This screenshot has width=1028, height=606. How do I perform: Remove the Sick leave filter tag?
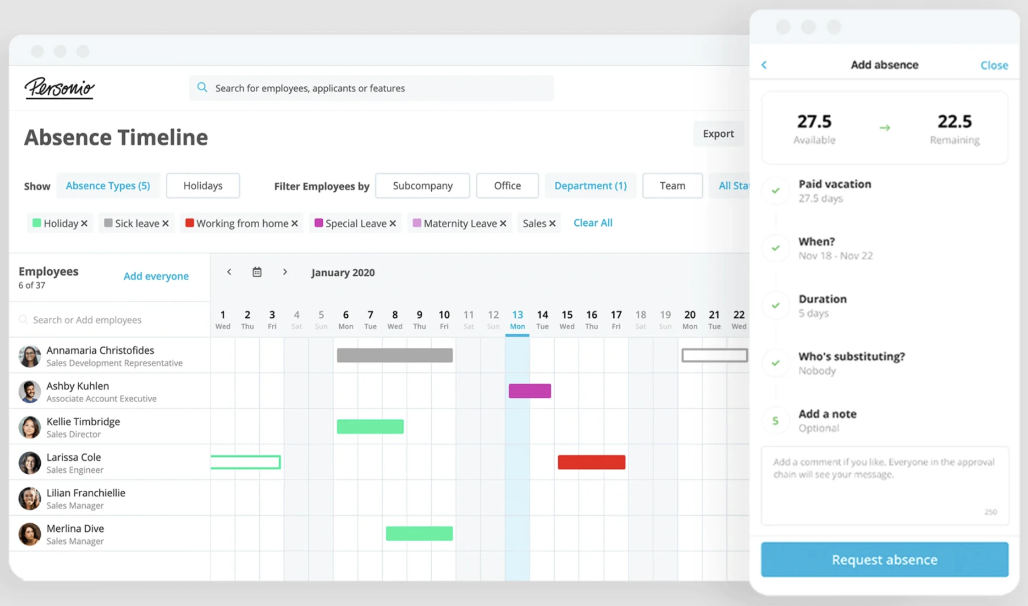click(165, 223)
